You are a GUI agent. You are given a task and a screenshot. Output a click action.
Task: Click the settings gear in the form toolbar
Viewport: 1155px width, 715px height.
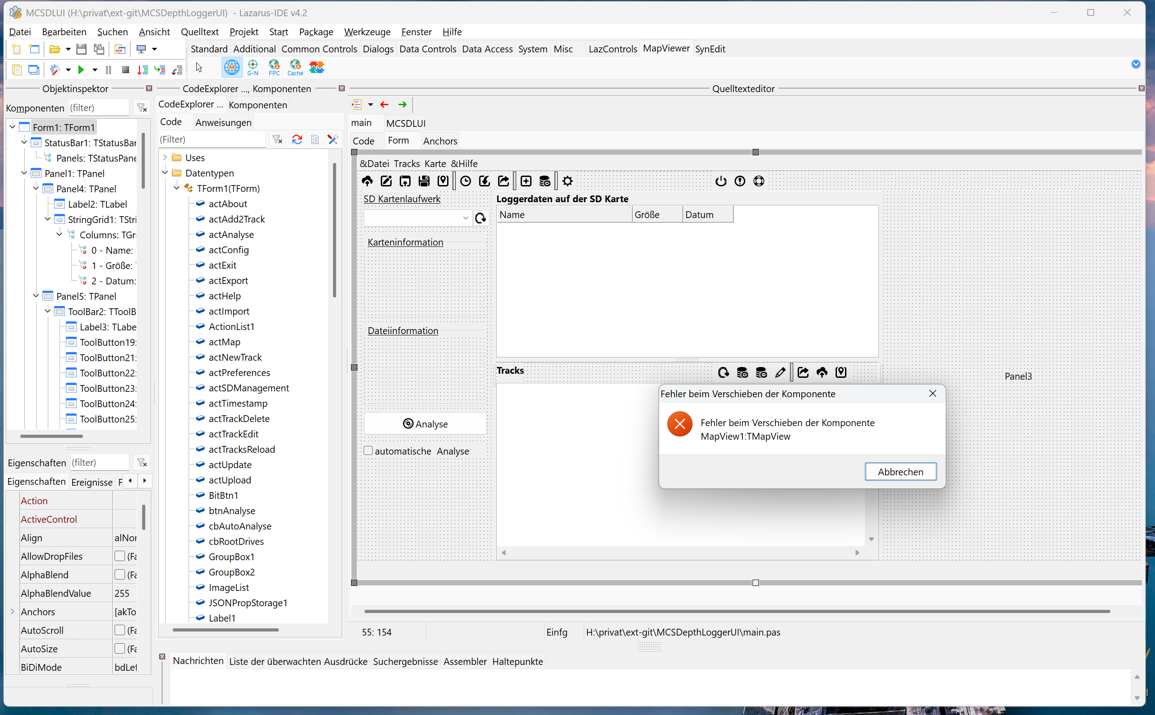(567, 181)
